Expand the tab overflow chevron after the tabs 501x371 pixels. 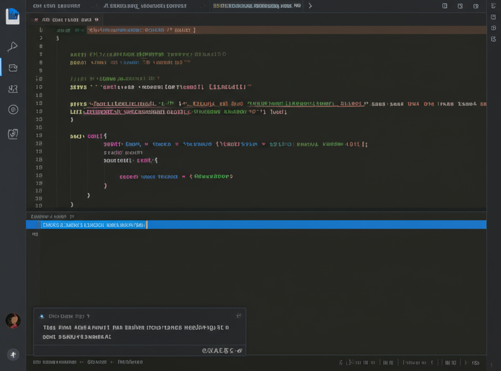pos(310,6)
